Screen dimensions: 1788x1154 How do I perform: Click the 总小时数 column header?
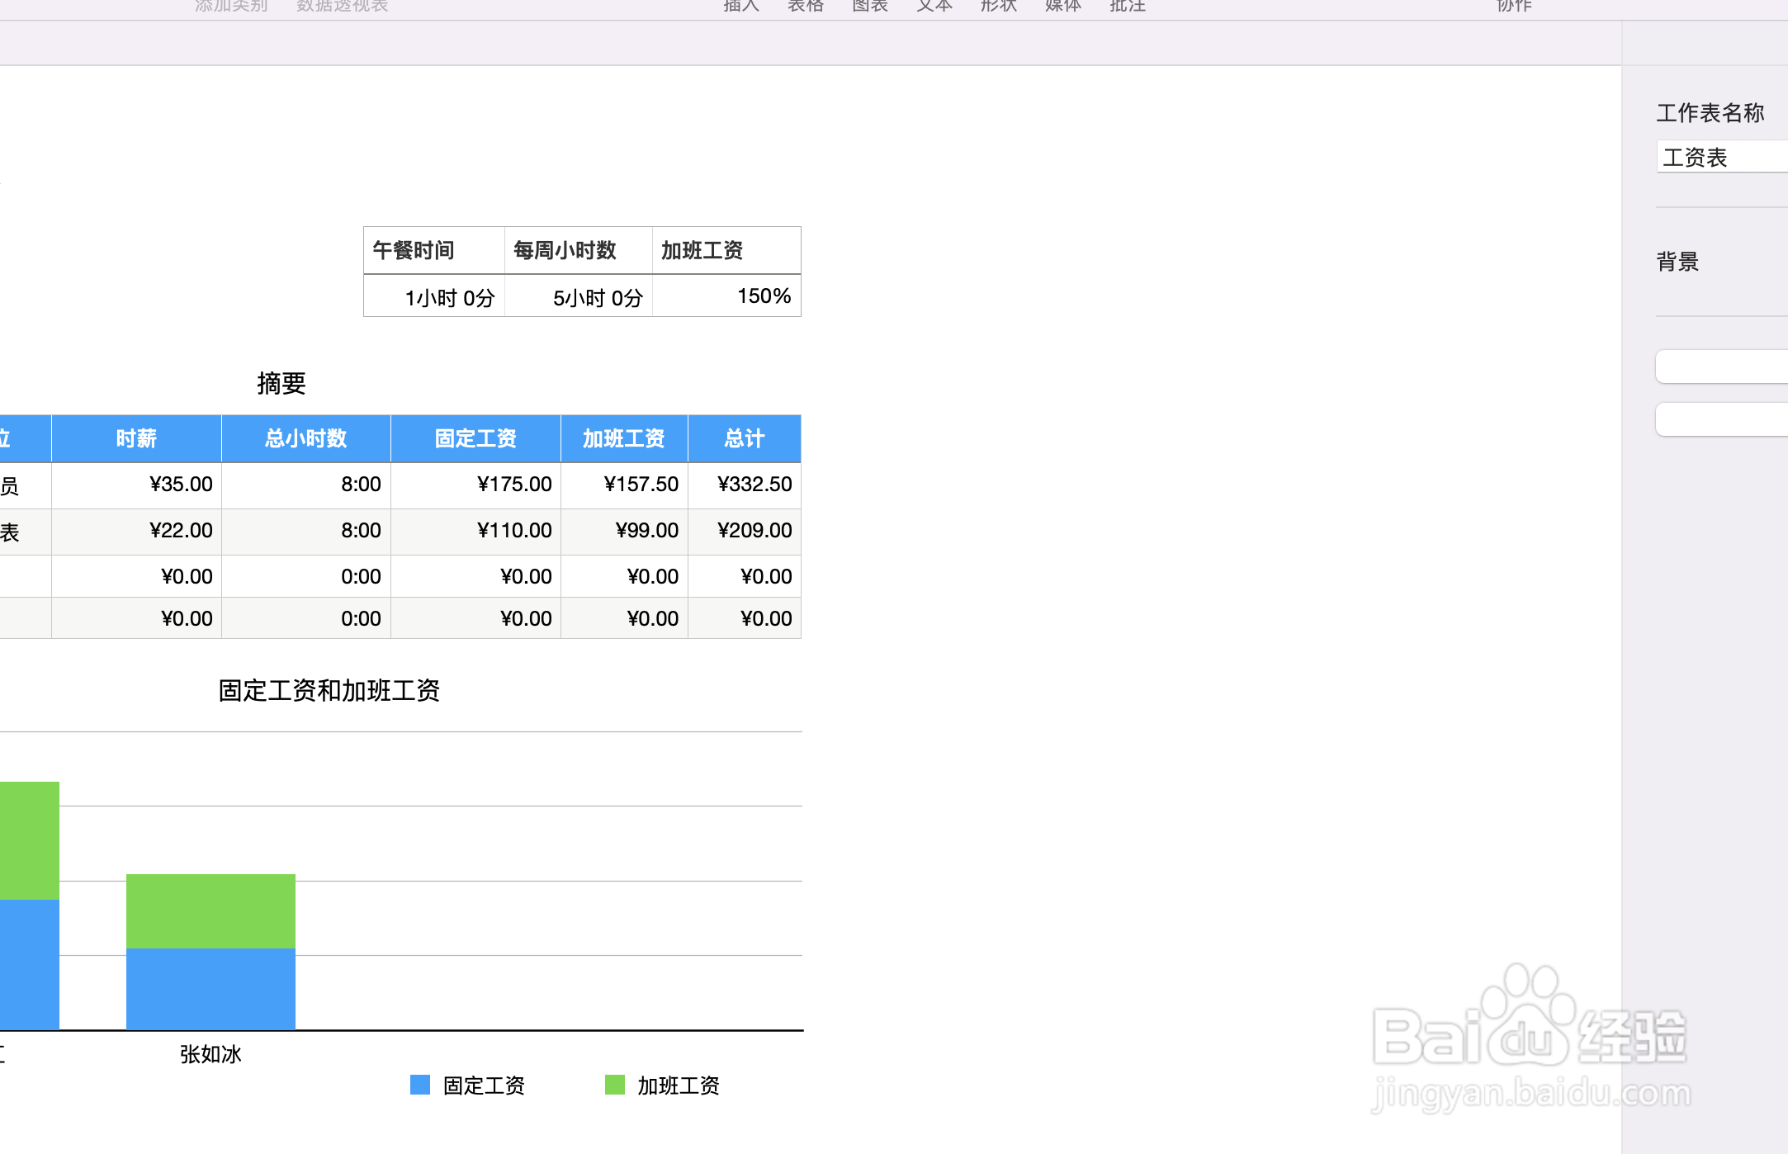(305, 438)
